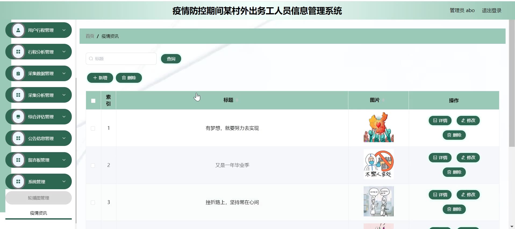Expand the 采集分析管理 menu chevron

pos(64,95)
